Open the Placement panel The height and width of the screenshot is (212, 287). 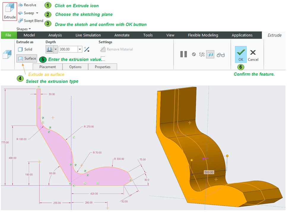pos(48,67)
